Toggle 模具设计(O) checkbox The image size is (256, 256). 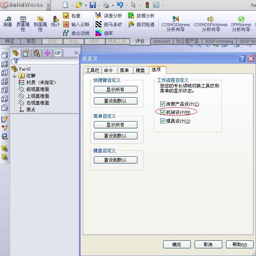tap(162, 121)
